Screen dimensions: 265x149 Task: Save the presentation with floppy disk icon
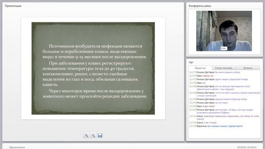(x=100, y=135)
